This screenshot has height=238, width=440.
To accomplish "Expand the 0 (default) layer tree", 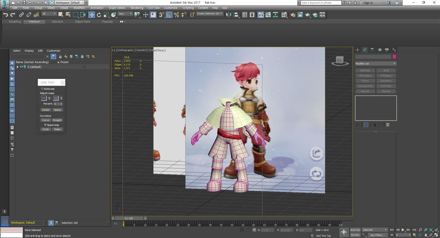I will click(x=18, y=67).
